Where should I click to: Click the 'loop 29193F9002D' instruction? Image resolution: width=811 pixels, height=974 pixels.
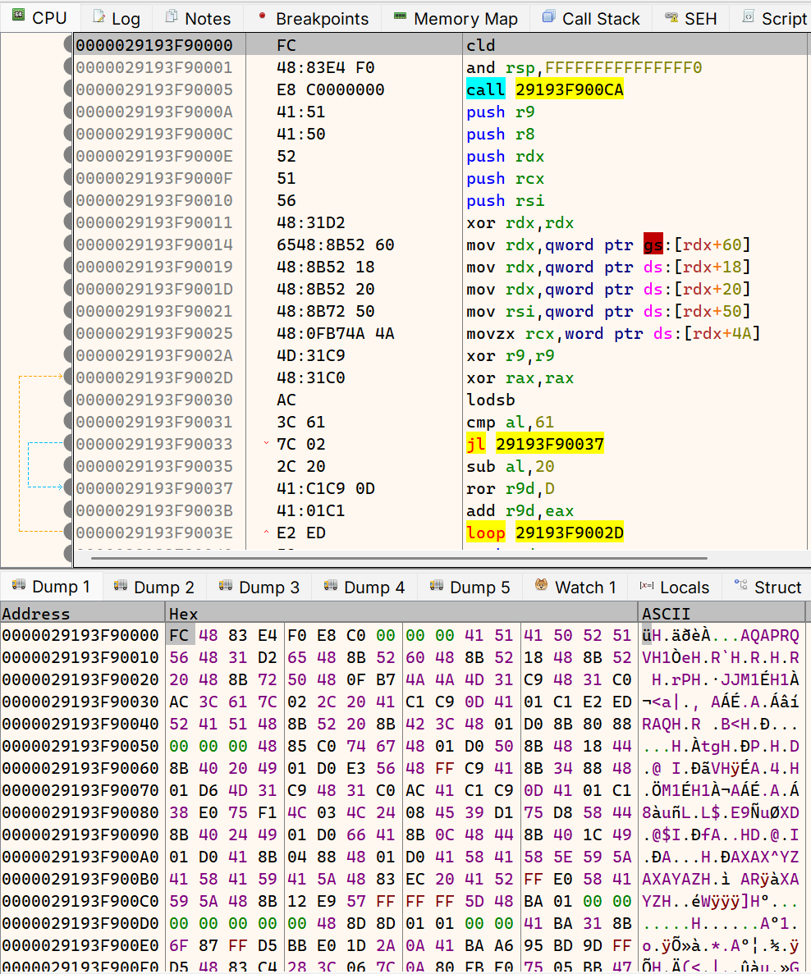click(545, 533)
